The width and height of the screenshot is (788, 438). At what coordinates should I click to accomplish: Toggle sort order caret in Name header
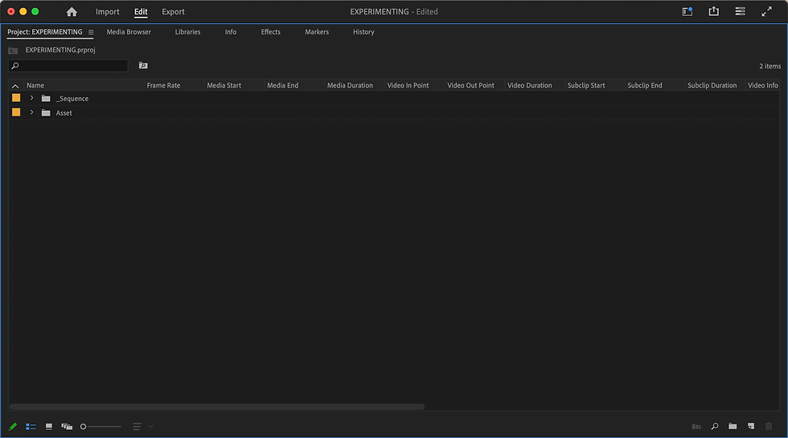15,86
